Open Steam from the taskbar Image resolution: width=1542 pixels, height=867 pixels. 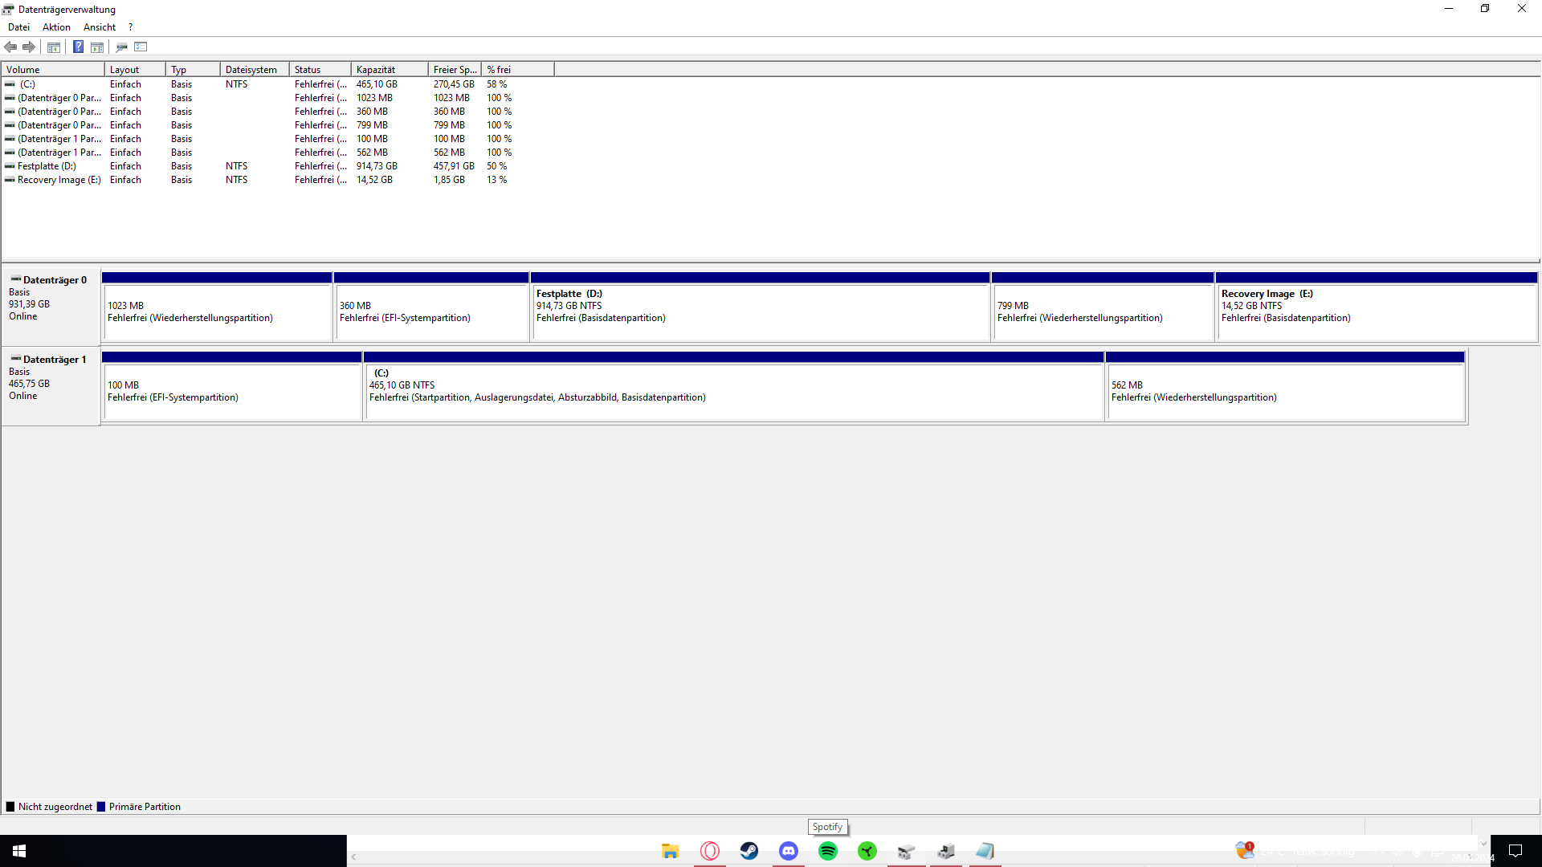click(749, 851)
